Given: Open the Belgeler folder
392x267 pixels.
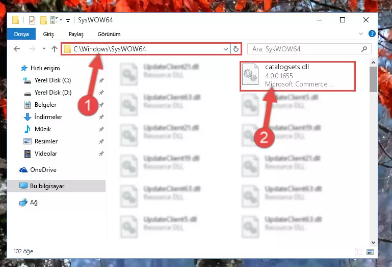Looking at the screenshot, I should tap(45, 105).
